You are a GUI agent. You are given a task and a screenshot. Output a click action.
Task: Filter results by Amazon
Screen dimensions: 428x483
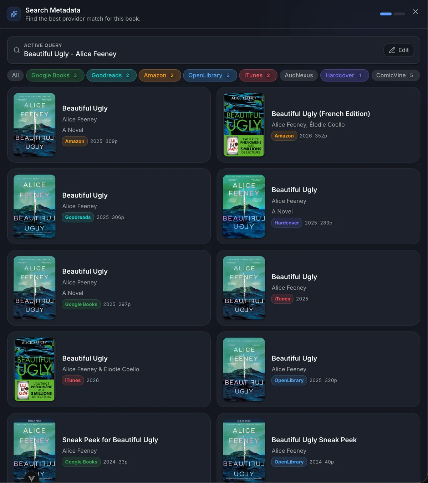click(x=160, y=75)
